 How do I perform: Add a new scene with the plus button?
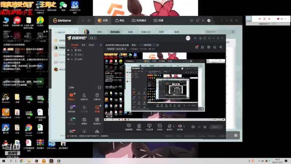(101, 45)
